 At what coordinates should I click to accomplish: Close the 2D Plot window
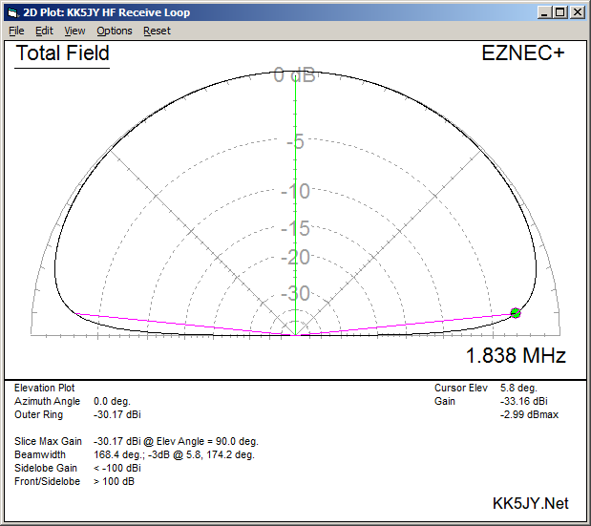pos(578,12)
